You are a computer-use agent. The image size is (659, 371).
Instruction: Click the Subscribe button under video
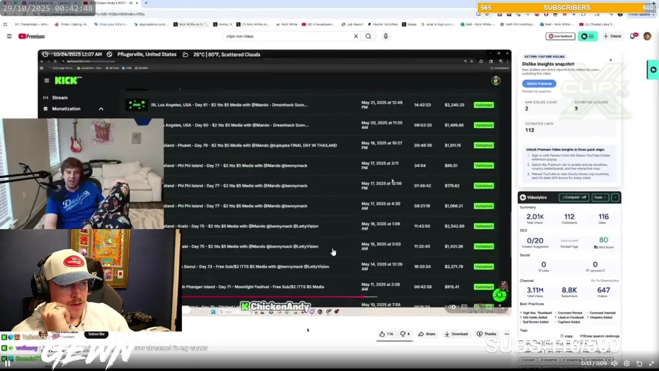point(96,334)
